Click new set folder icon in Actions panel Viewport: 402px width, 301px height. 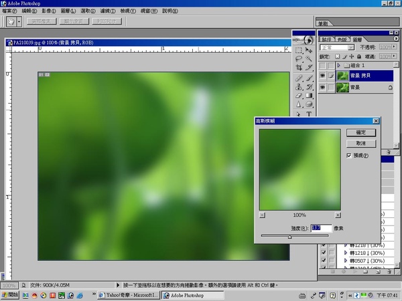pos(366,272)
